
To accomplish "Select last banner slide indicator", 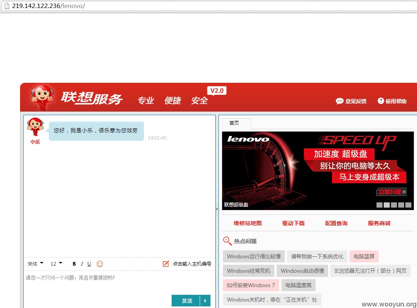I will tap(408, 205).
